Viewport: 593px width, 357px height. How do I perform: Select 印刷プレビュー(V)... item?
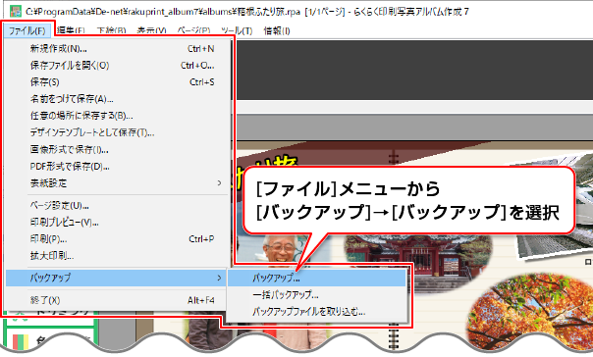[117, 223]
